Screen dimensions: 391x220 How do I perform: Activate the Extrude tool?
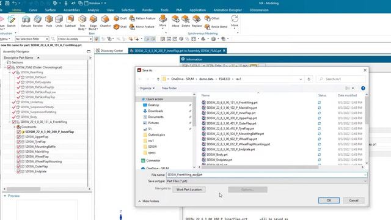pyautogui.click(x=26, y=21)
